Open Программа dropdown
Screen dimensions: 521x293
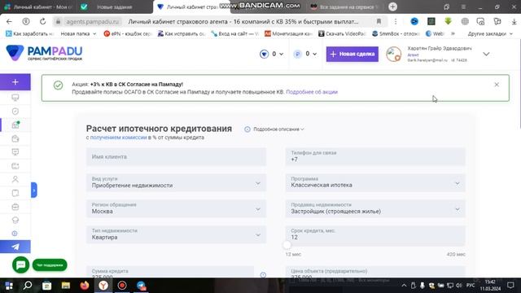(375, 182)
